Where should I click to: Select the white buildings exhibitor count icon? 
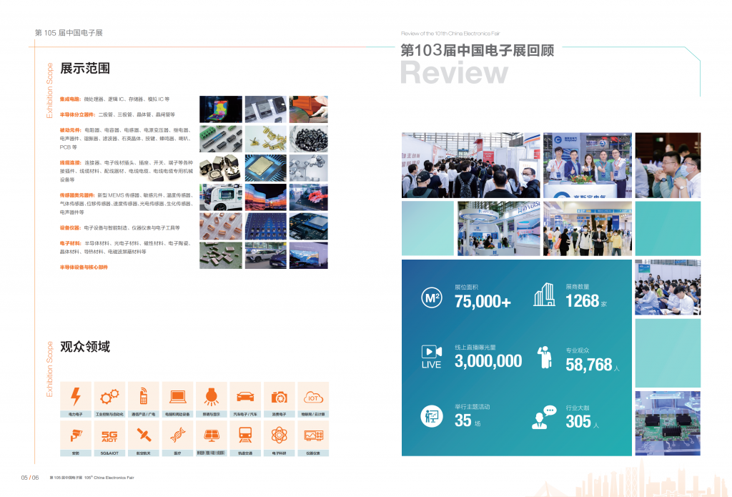pyautogui.click(x=544, y=295)
